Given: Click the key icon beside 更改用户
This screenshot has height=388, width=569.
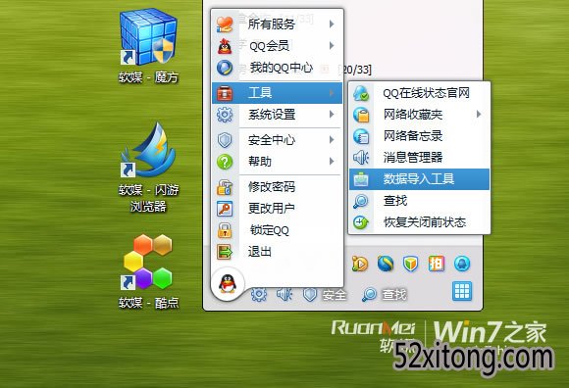Looking at the screenshot, I should coord(225,209).
